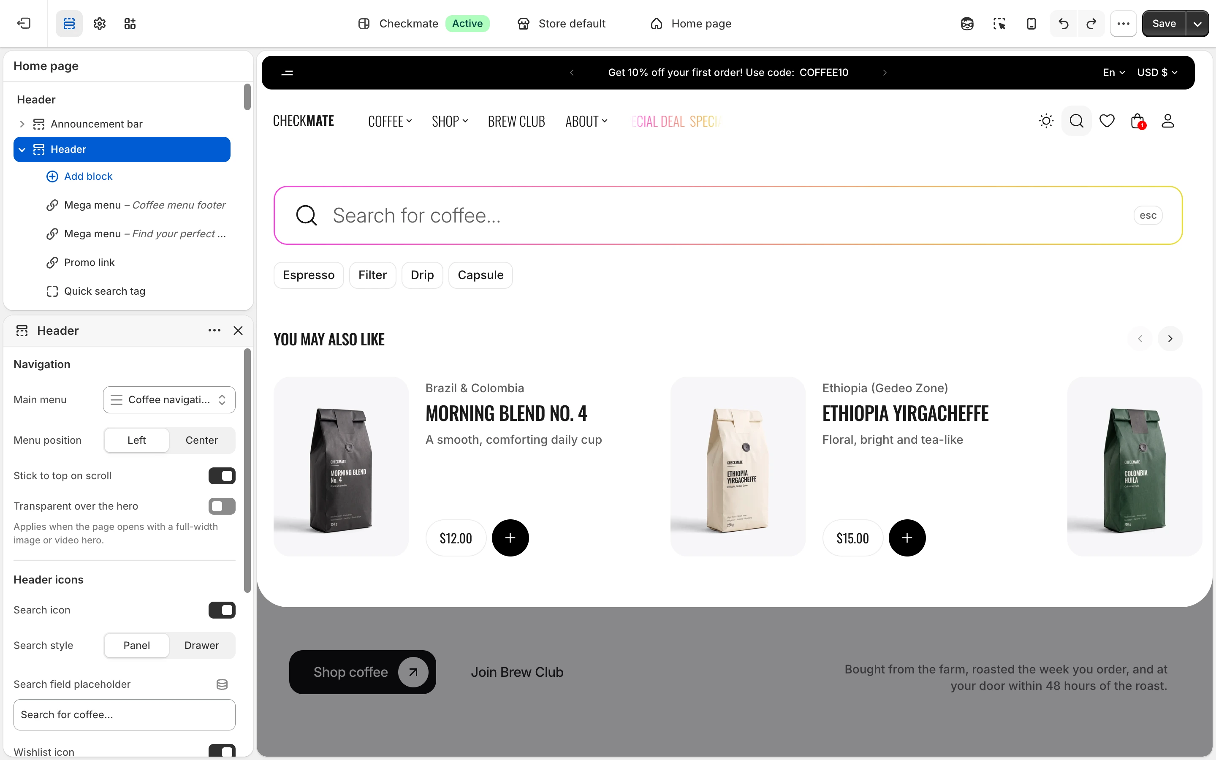Toggle the Search icon switch

222,610
